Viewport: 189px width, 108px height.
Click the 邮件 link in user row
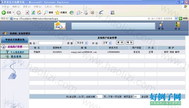click(177, 52)
